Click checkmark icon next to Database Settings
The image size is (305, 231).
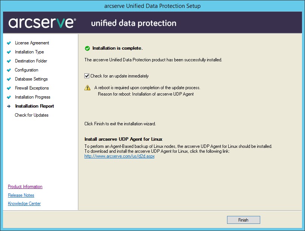9,79
